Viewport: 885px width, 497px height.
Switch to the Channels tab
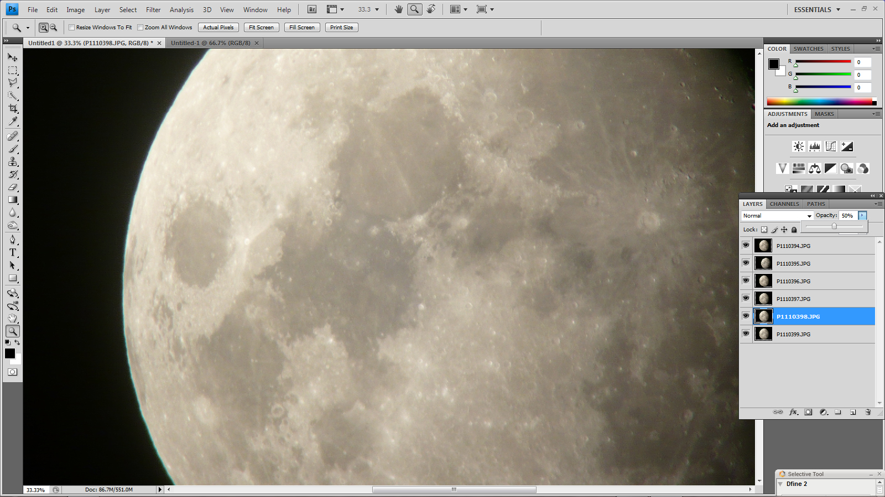click(x=784, y=204)
